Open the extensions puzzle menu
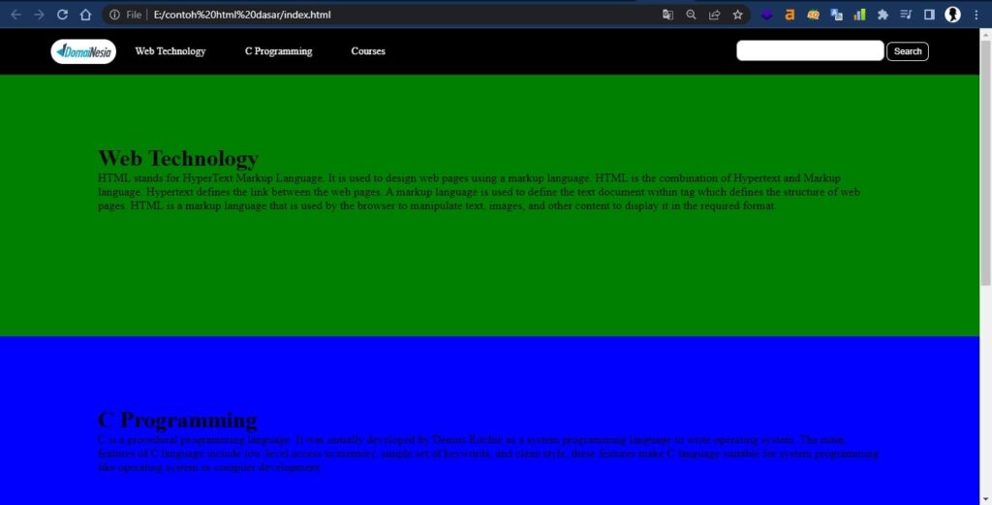Image resolution: width=992 pixels, height=505 pixels. [x=883, y=15]
